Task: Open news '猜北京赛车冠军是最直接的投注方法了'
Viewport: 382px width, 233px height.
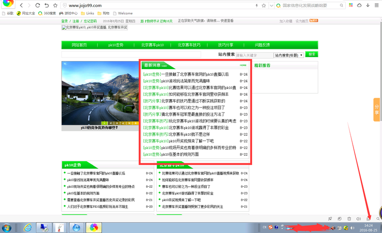Action: coord(193,114)
